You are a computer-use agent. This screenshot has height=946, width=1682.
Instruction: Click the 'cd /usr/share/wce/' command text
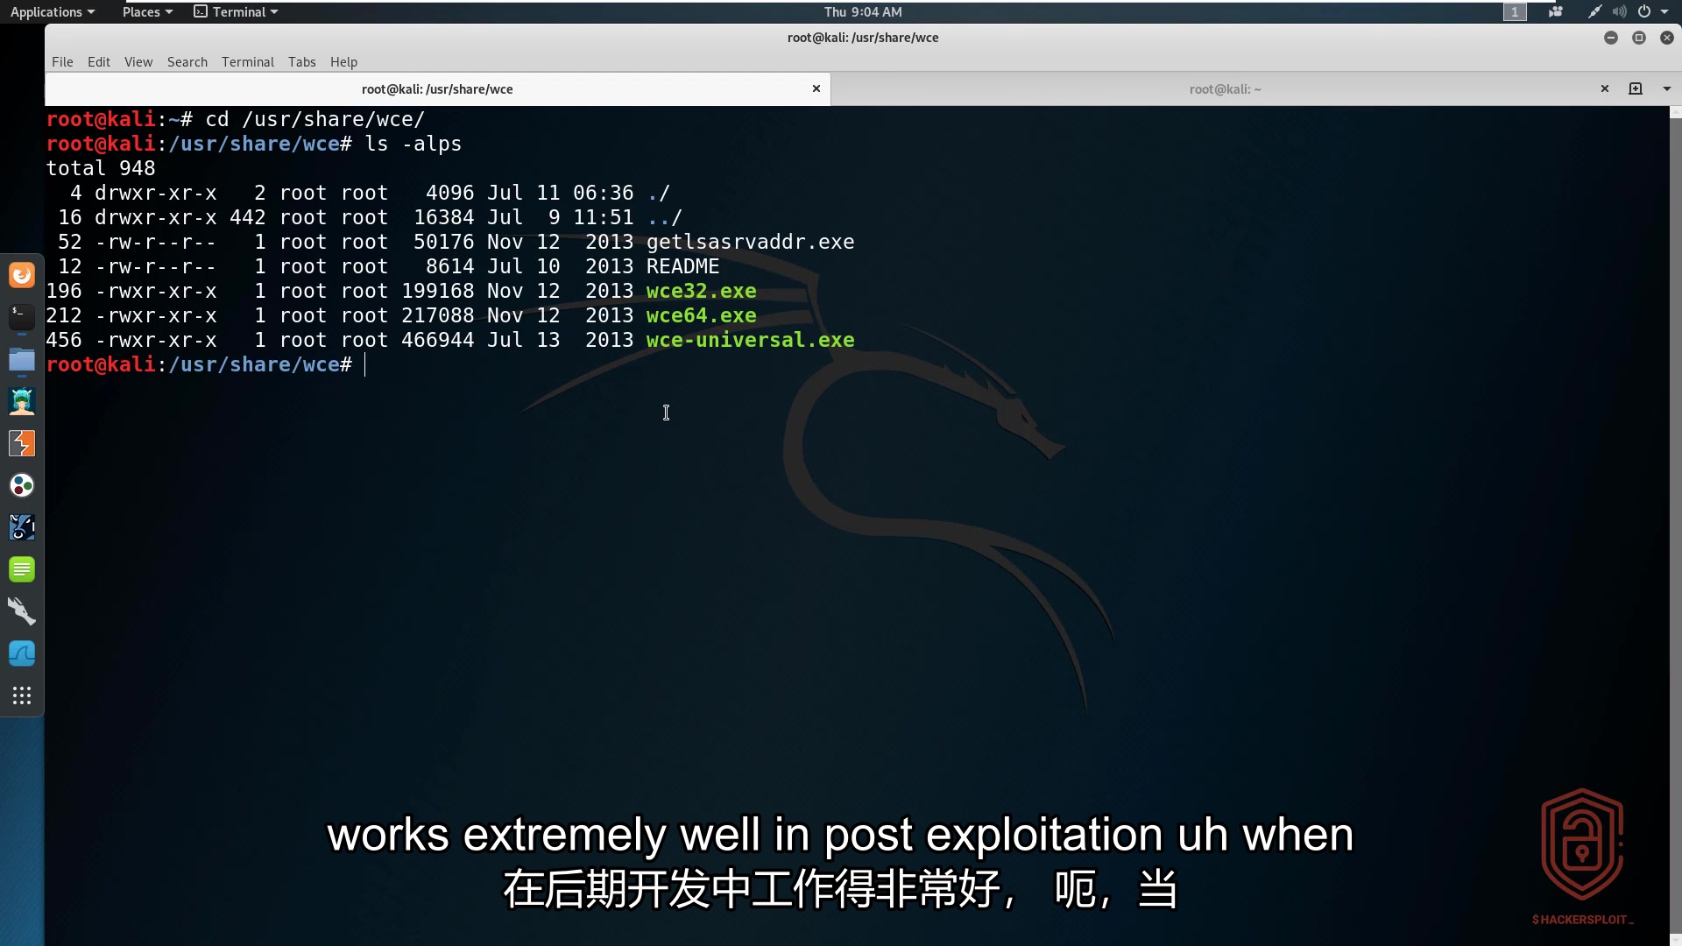(314, 119)
